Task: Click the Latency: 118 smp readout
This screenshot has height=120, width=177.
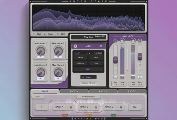Action: pyautogui.click(x=88, y=83)
